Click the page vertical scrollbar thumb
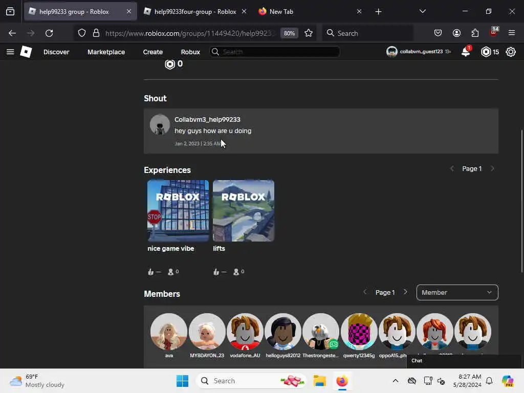Viewport: 524px width, 393px height. click(x=521, y=201)
